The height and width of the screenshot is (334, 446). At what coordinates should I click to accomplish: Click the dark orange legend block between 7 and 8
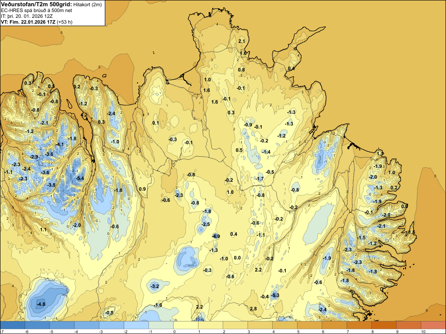pyautogui.click(x=359, y=325)
